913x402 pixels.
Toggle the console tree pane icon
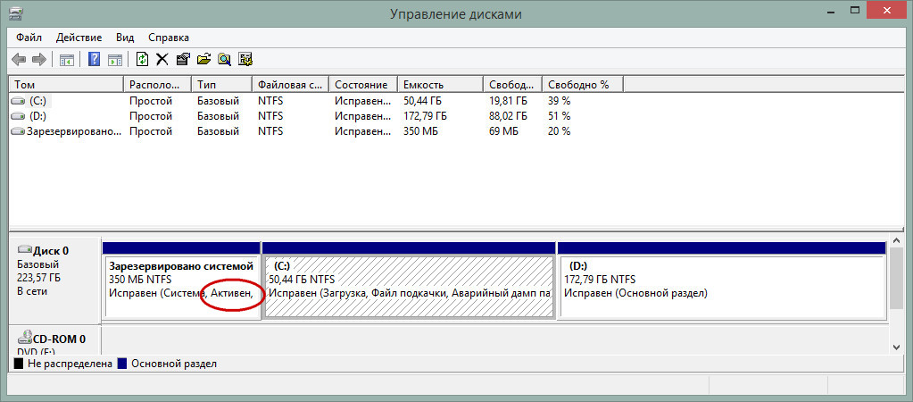(67, 59)
